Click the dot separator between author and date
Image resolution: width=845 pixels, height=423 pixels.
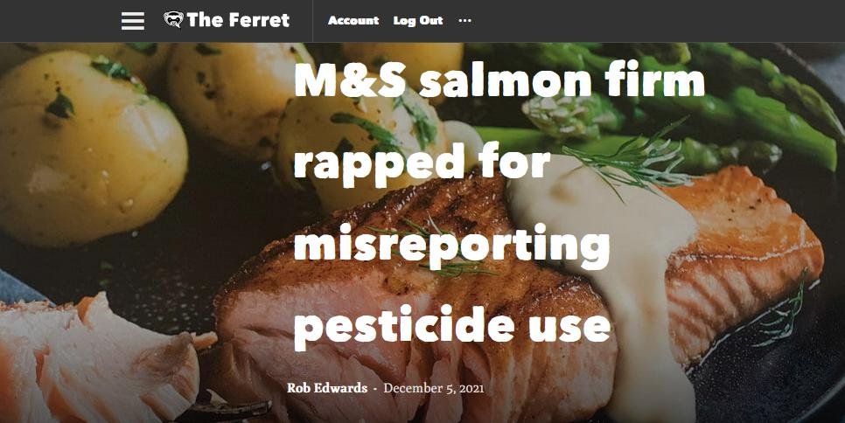pos(375,389)
